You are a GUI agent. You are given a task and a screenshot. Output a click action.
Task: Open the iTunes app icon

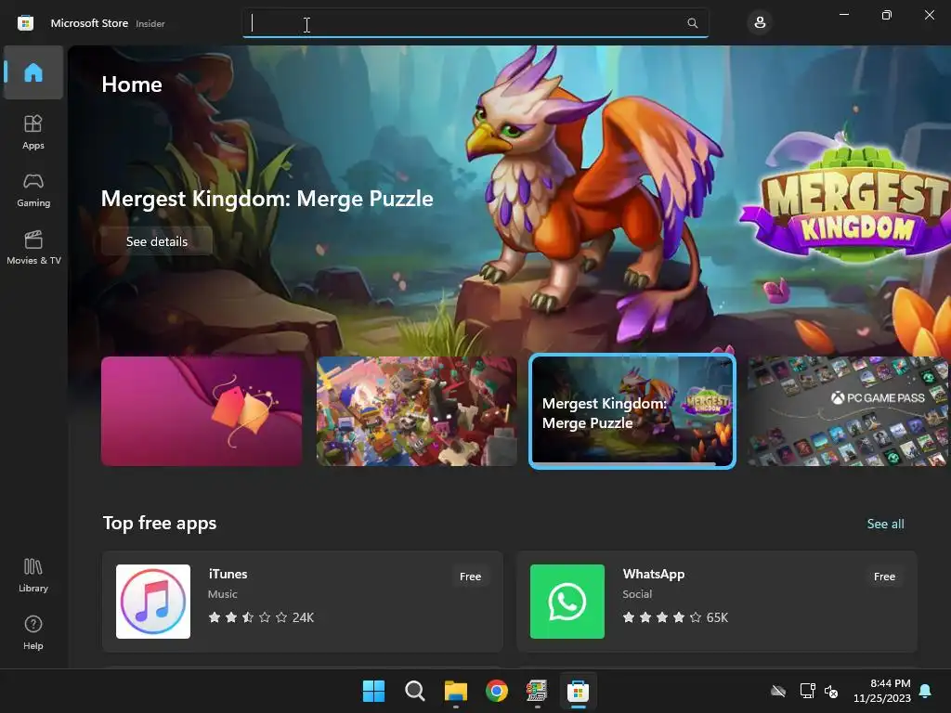click(153, 602)
